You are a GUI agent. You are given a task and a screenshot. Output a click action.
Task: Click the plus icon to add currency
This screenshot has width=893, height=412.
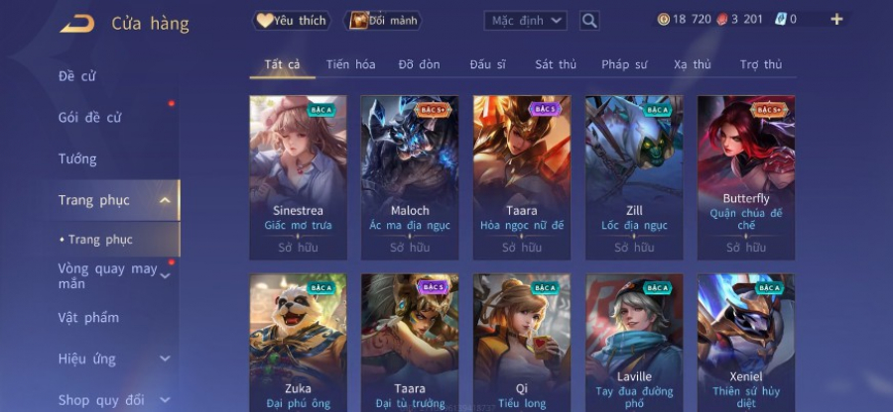(836, 20)
